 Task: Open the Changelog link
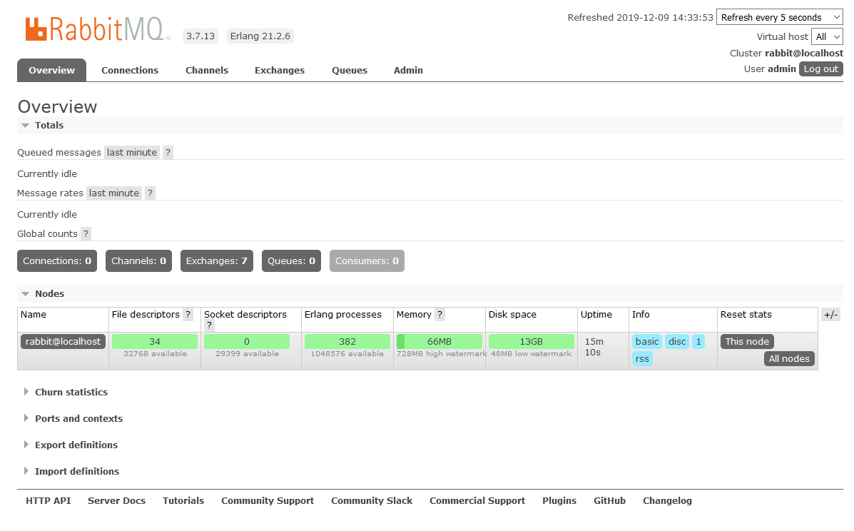click(667, 501)
